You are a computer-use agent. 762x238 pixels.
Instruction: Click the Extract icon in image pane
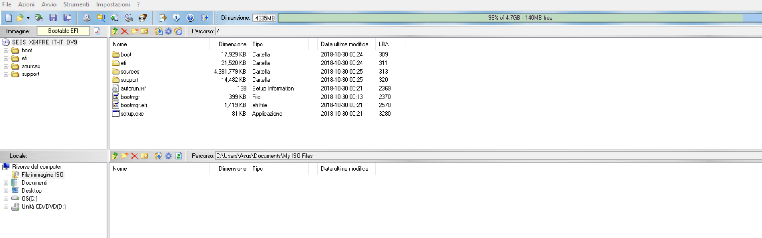pyautogui.click(x=158, y=31)
